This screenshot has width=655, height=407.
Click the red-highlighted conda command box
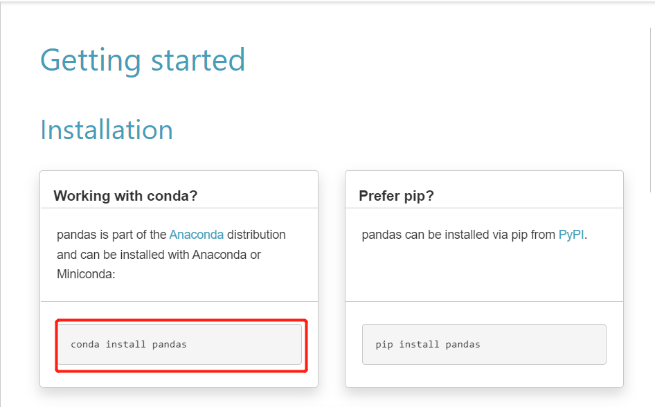(179, 344)
